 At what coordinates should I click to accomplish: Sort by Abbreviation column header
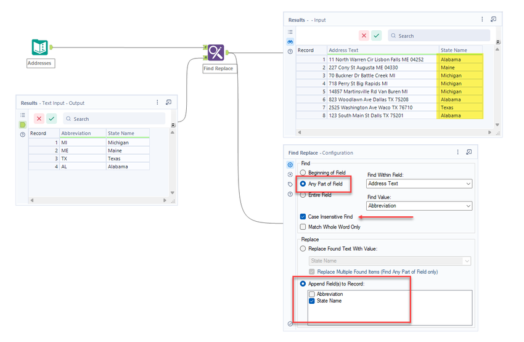83,133
